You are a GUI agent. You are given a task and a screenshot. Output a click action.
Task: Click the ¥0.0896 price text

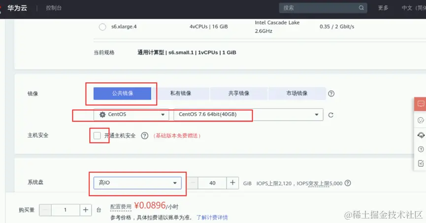tap(150, 205)
